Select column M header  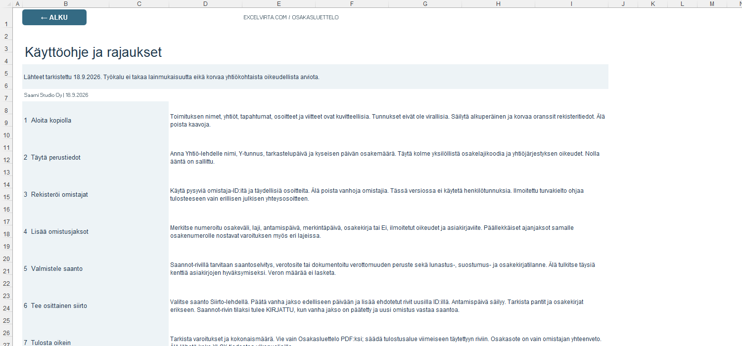[712, 4]
